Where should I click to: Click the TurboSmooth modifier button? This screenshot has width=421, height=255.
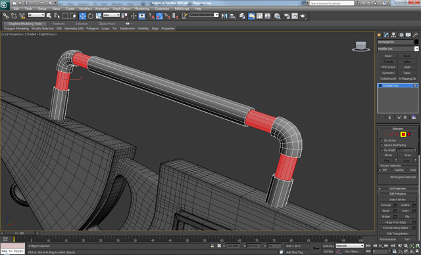click(388, 79)
